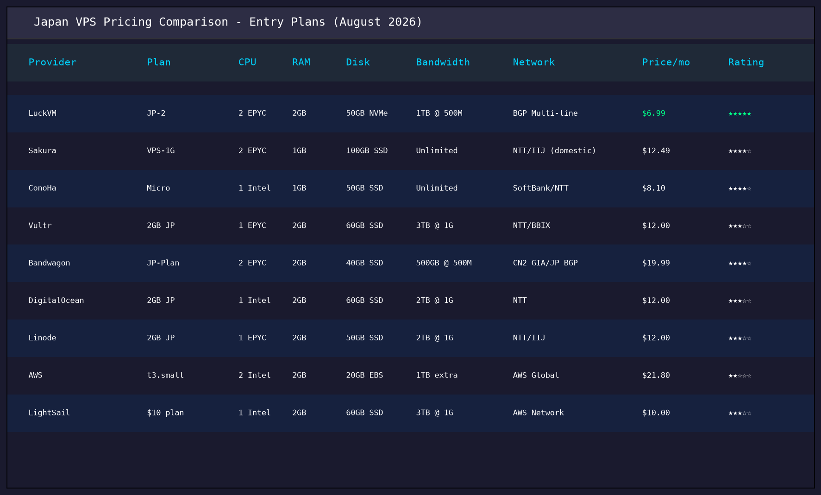
Task: Select the 500GB @ 500M bandwidth cell
Action: coord(444,263)
